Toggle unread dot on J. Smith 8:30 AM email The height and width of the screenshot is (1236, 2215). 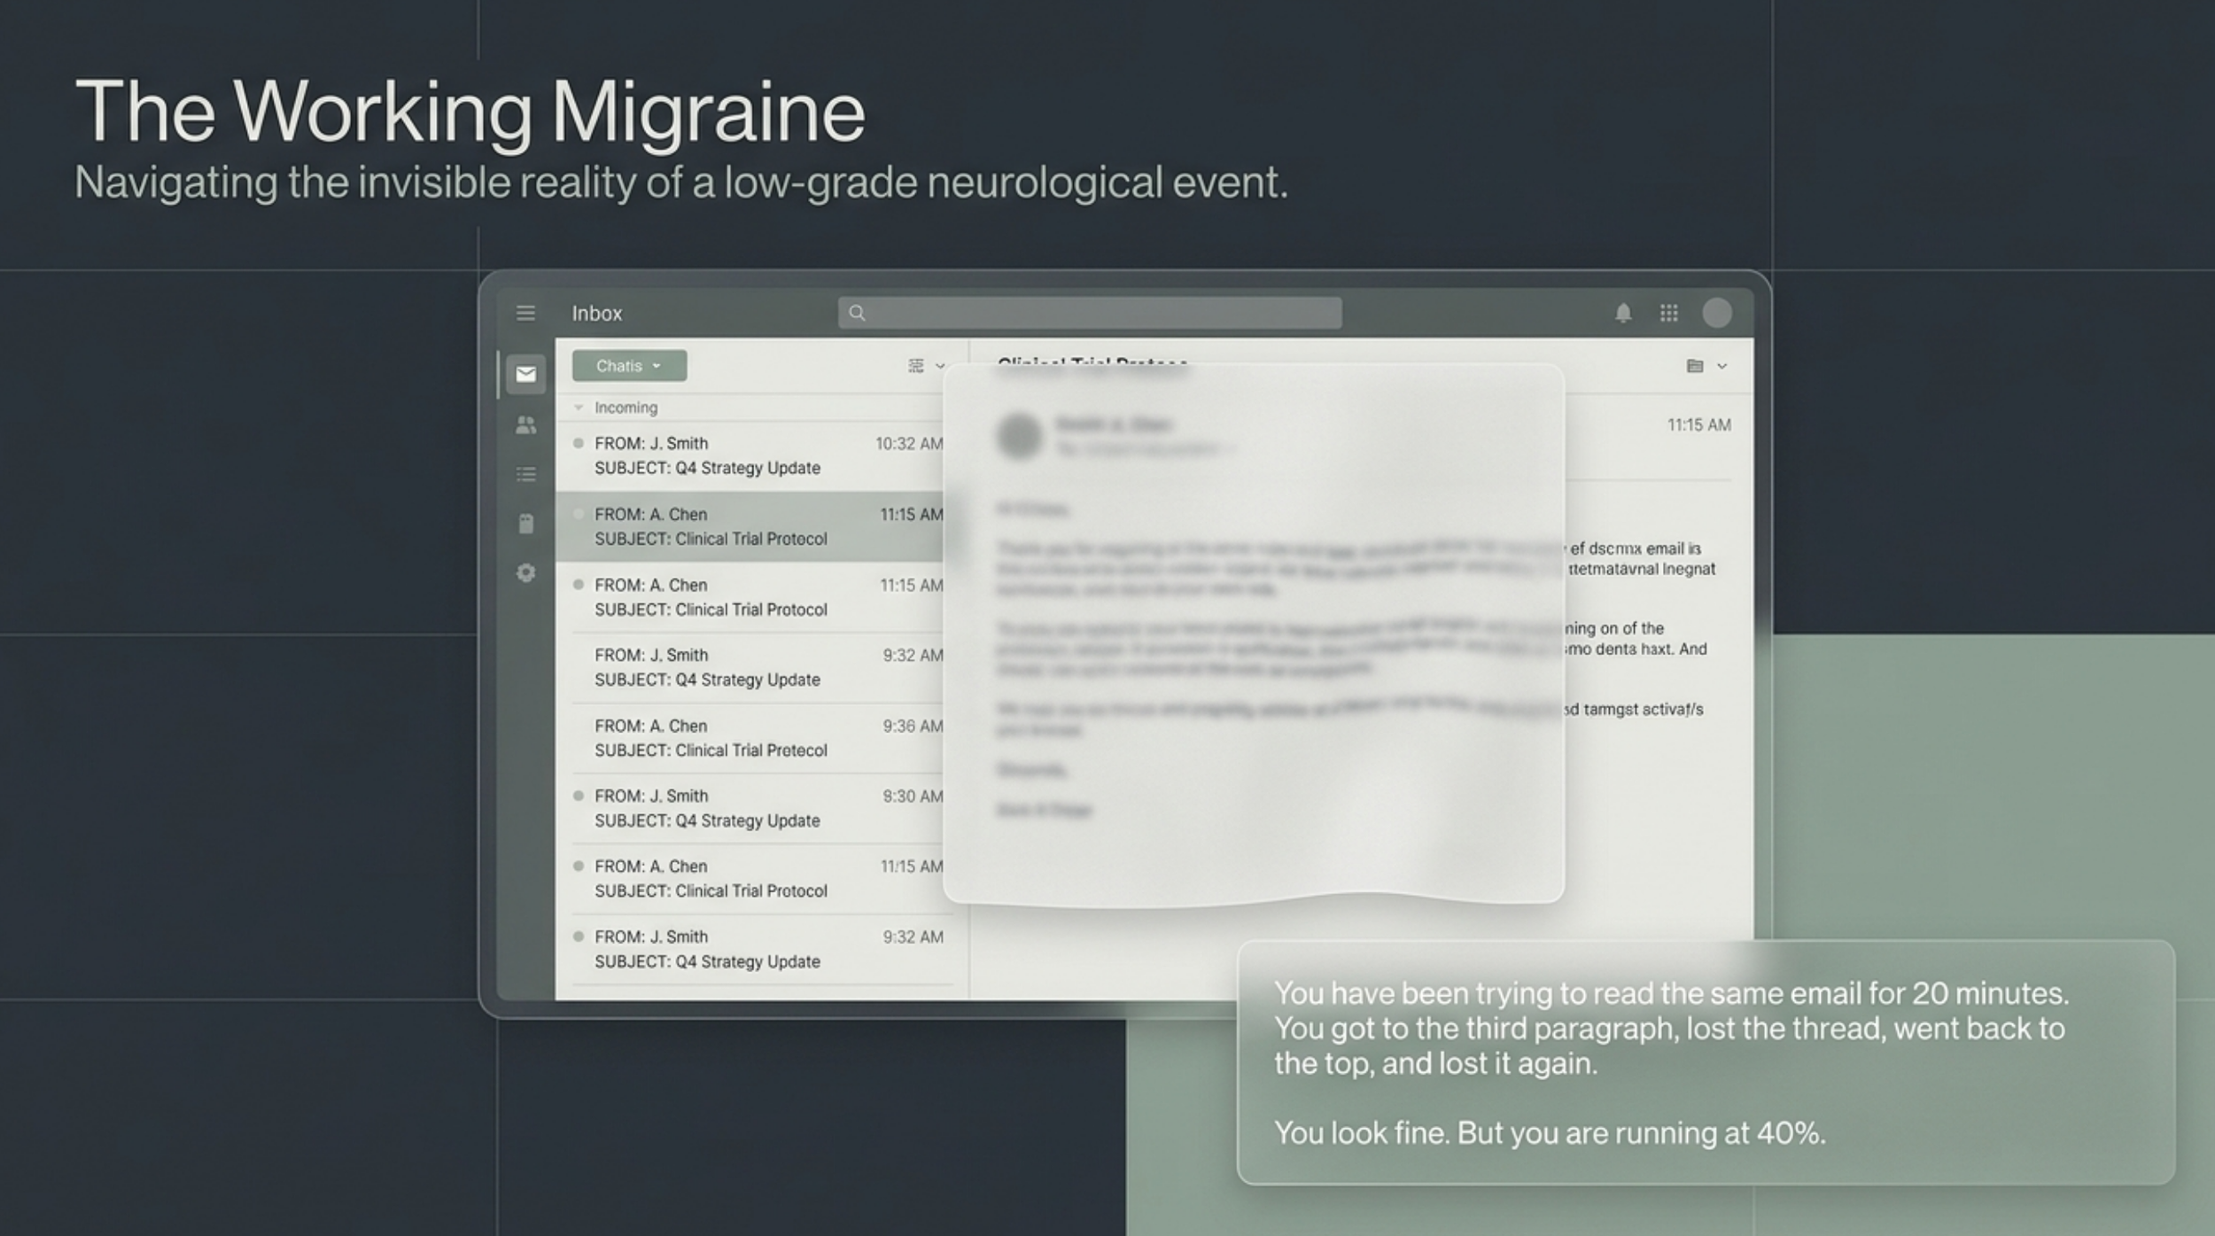pyautogui.click(x=579, y=796)
